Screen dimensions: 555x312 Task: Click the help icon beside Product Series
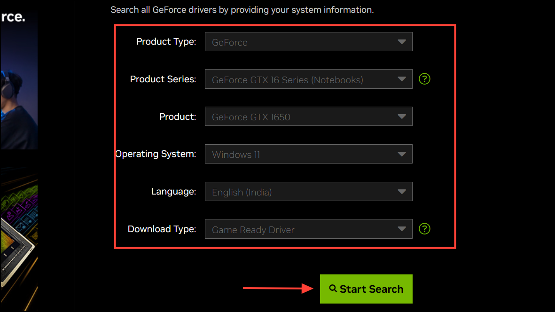(424, 79)
